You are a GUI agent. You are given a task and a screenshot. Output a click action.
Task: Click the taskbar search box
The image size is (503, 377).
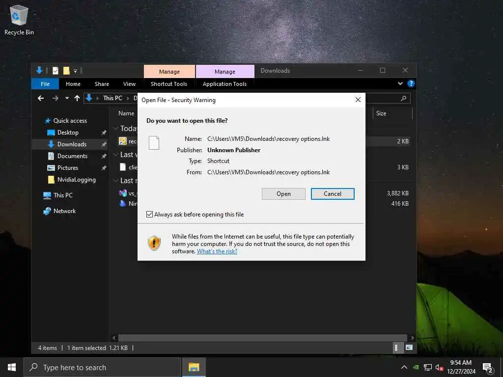click(x=102, y=367)
